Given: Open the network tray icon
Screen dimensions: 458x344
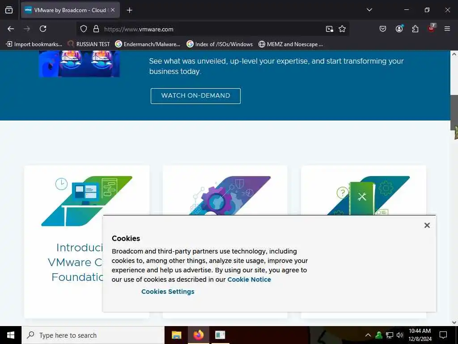Looking at the screenshot, I should [390, 335].
